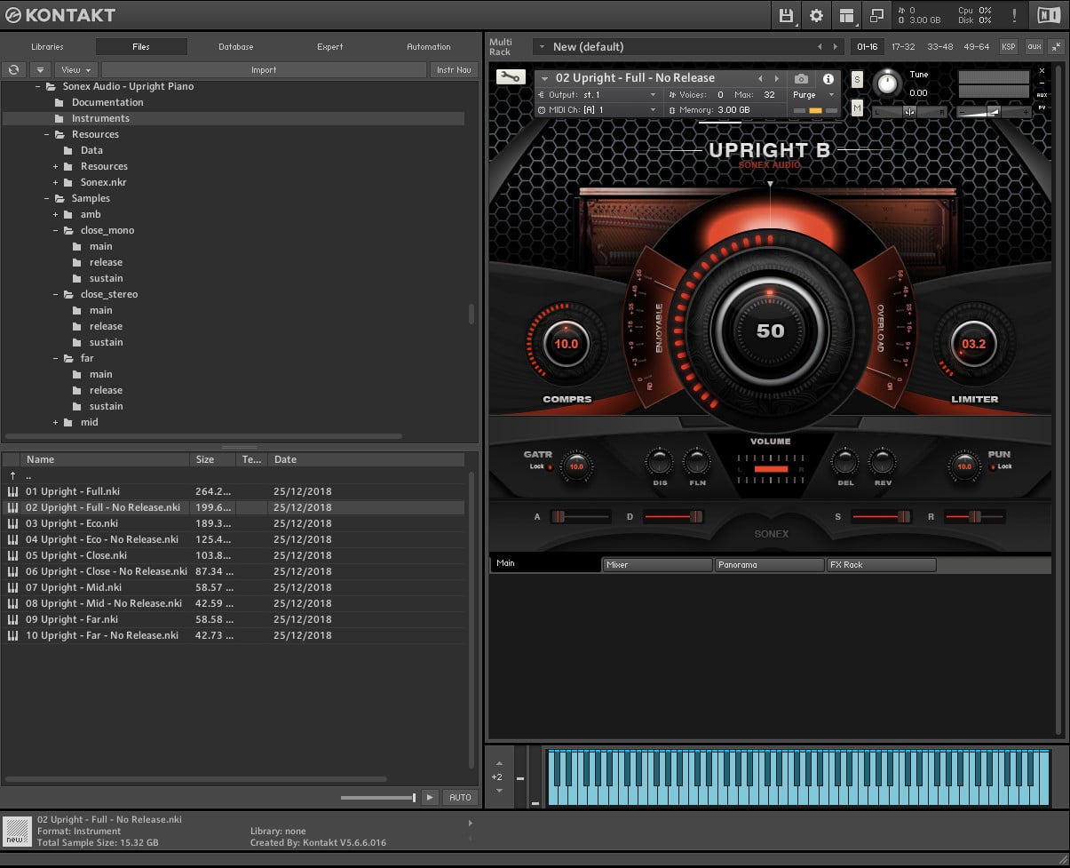Switch to the Database browser tab

point(236,47)
